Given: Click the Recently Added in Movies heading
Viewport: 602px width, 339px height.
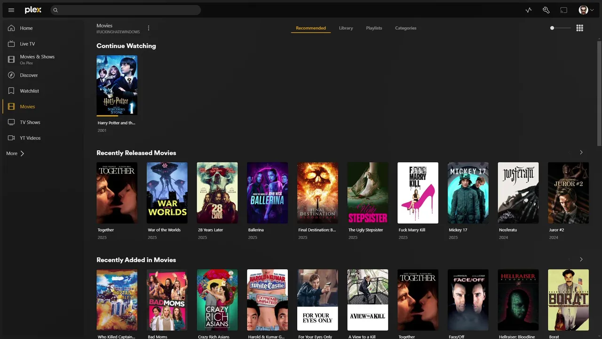Looking at the screenshot, I should [x=136, y=260].
